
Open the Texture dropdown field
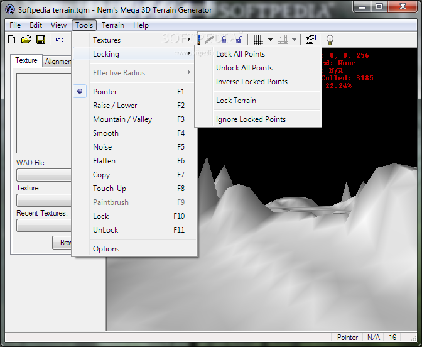(x=44, y=200)
